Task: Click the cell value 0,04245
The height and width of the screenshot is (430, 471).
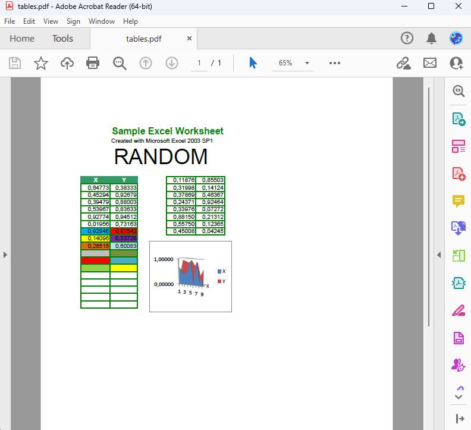Action: tap(211, 231)
